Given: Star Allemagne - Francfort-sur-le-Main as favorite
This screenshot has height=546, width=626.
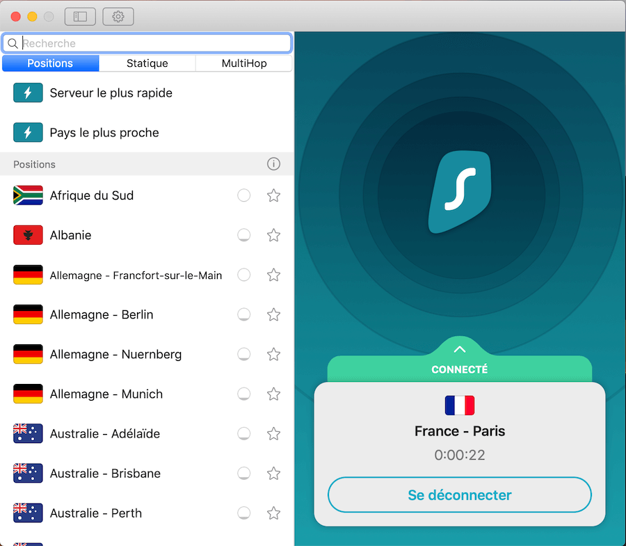Looking at the screenshot, I should (273, 275).
